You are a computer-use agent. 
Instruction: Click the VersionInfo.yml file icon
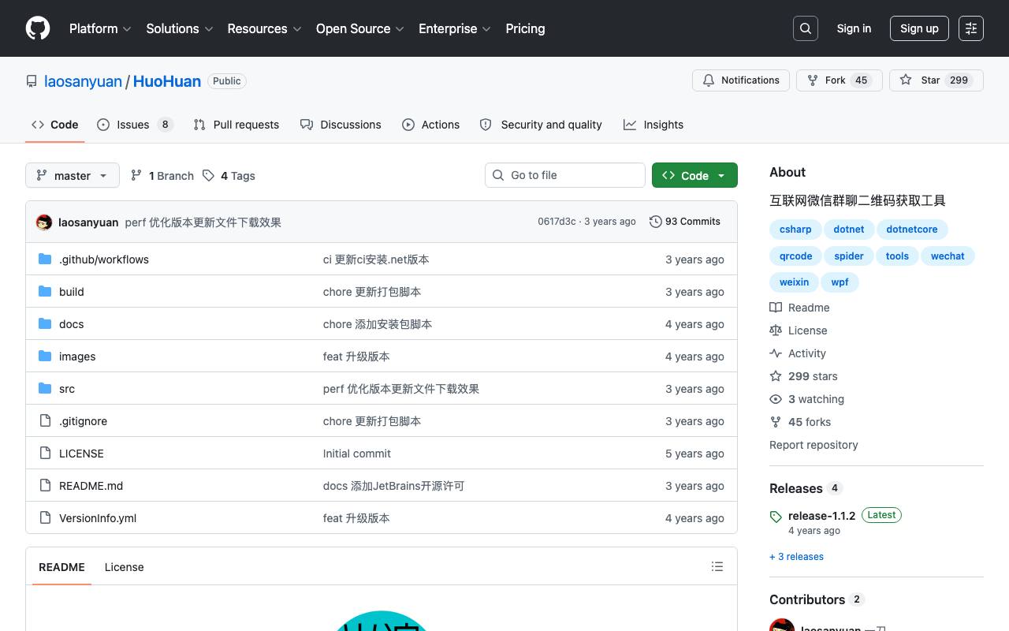pos(45,518)
